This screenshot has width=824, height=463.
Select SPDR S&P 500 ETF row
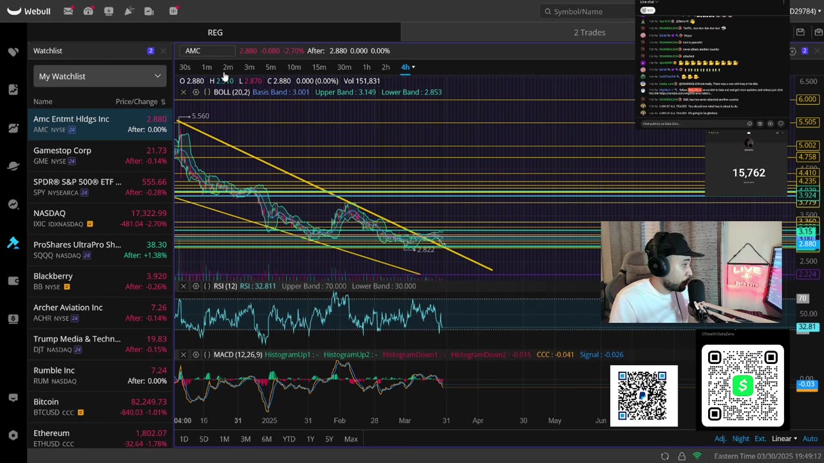pyautogui.click(x=100, y=187)
